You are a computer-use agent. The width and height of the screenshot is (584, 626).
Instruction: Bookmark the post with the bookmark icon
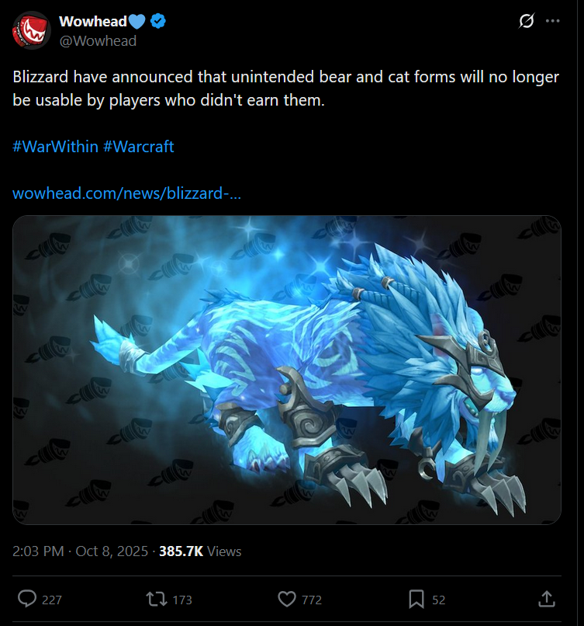point(416,600)
